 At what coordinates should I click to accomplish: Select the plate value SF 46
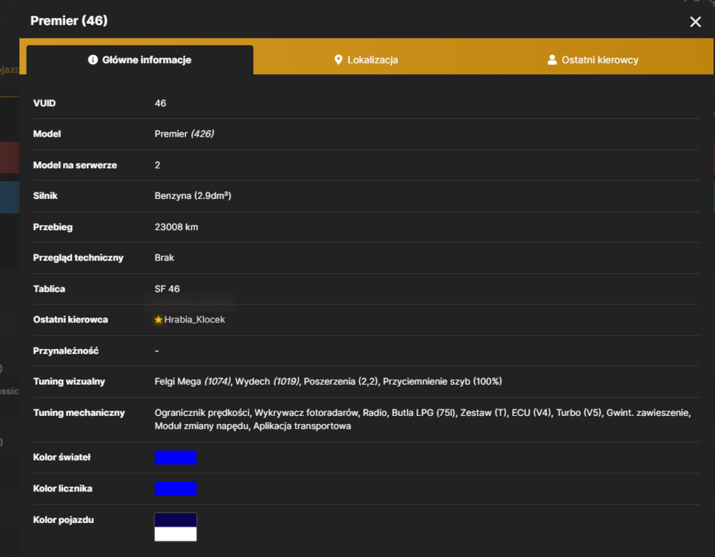click(167, 289)
